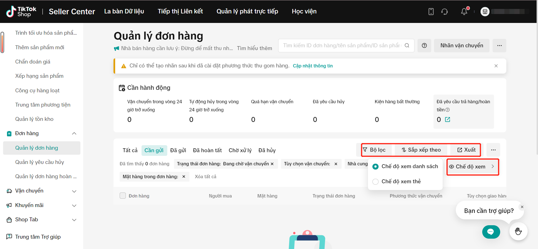Click the order search input field
Screen dimensions: 538x249
341,46
